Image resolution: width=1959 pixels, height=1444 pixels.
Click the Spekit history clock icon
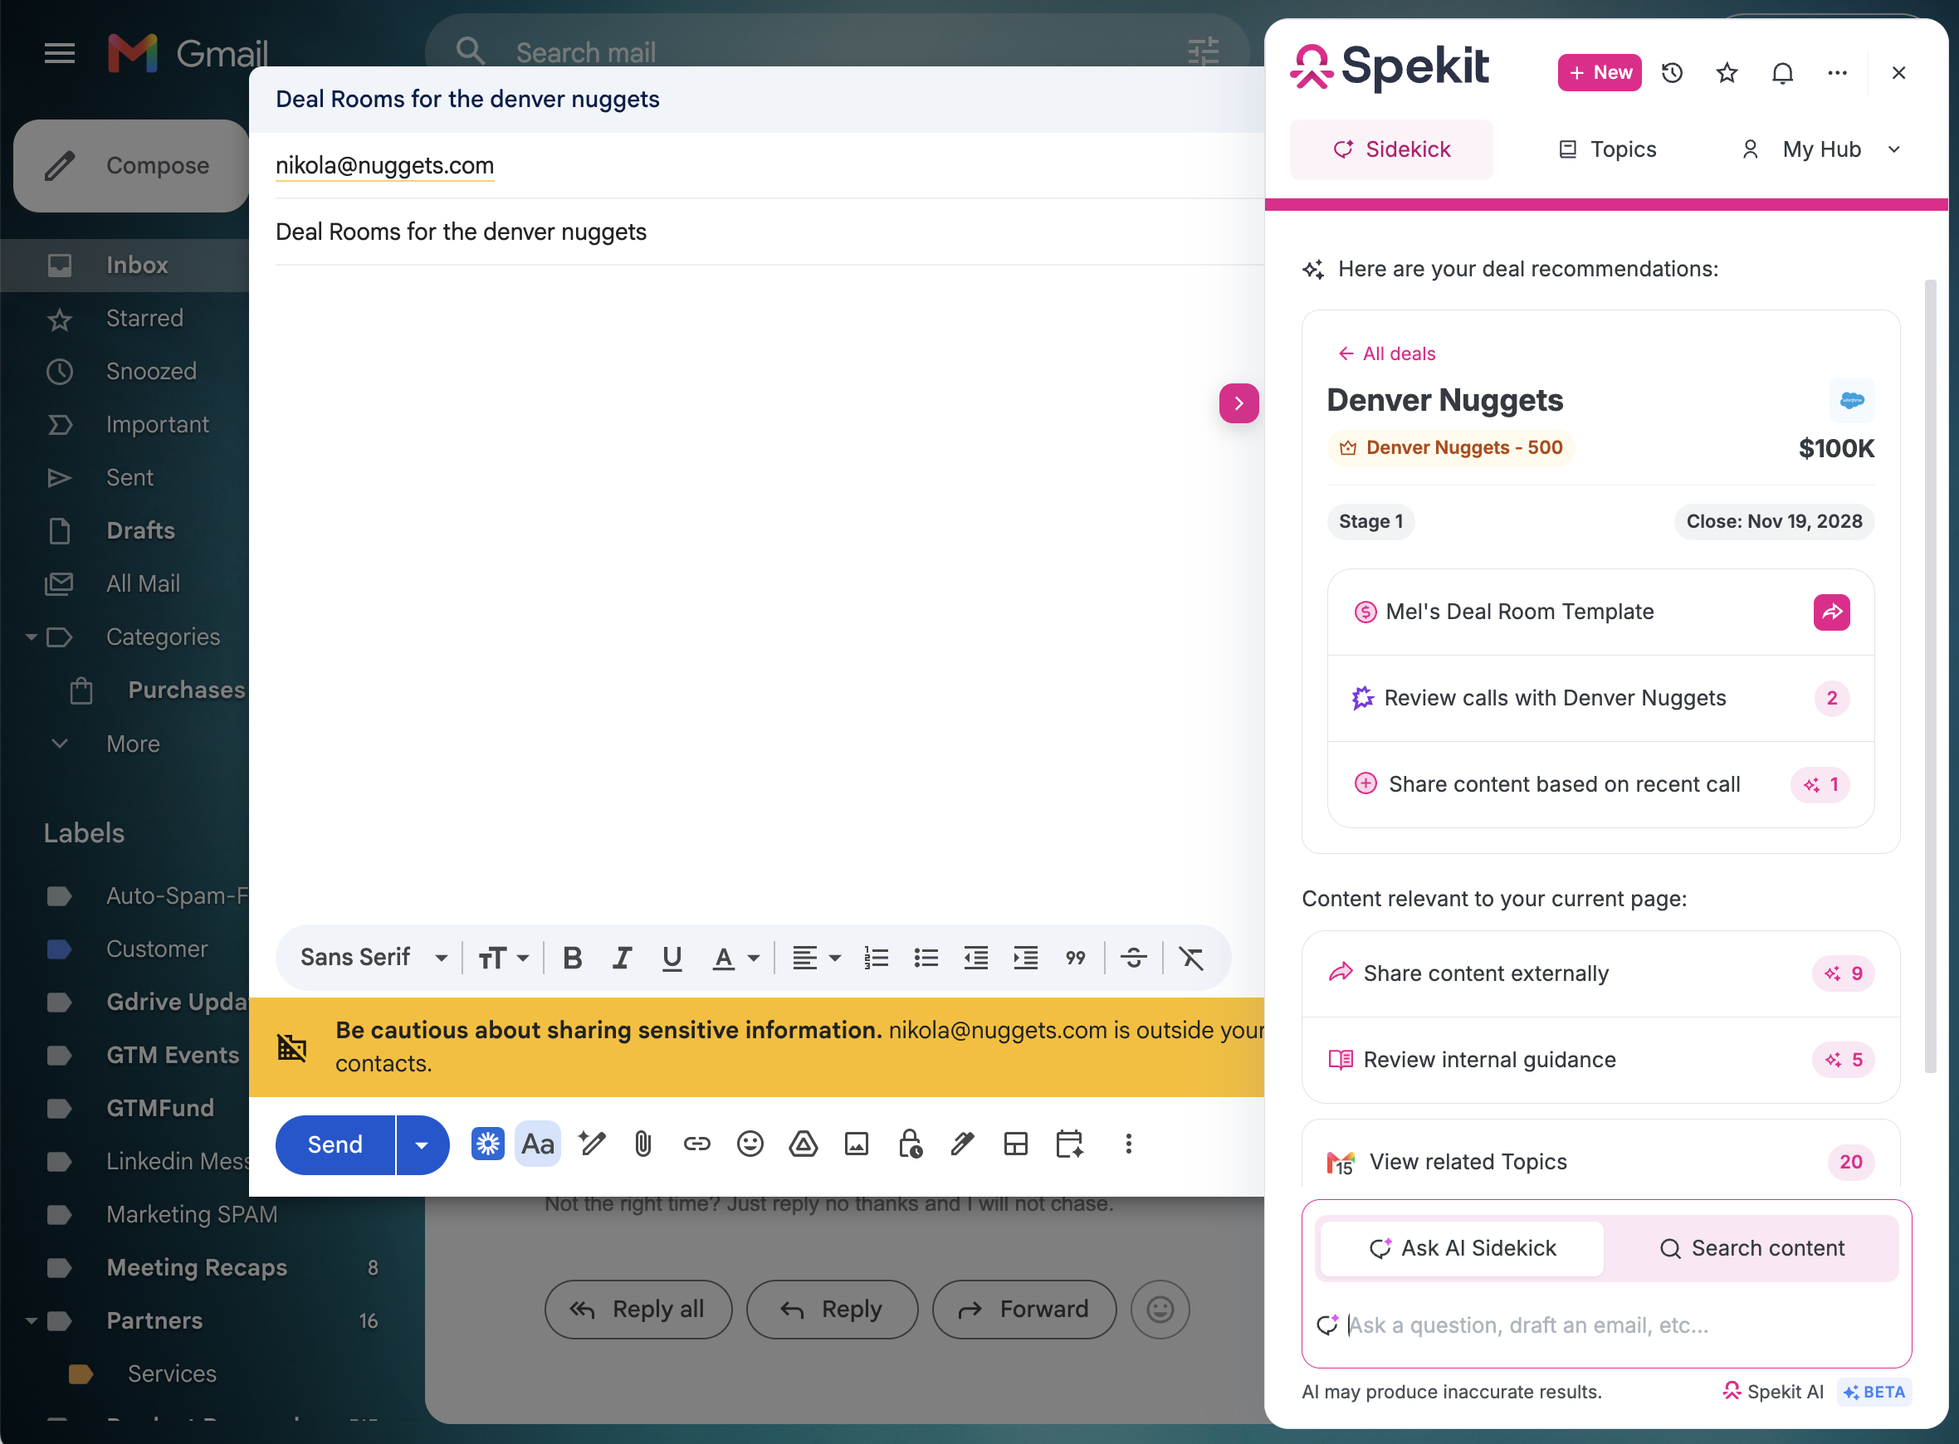click(1672, 72)
